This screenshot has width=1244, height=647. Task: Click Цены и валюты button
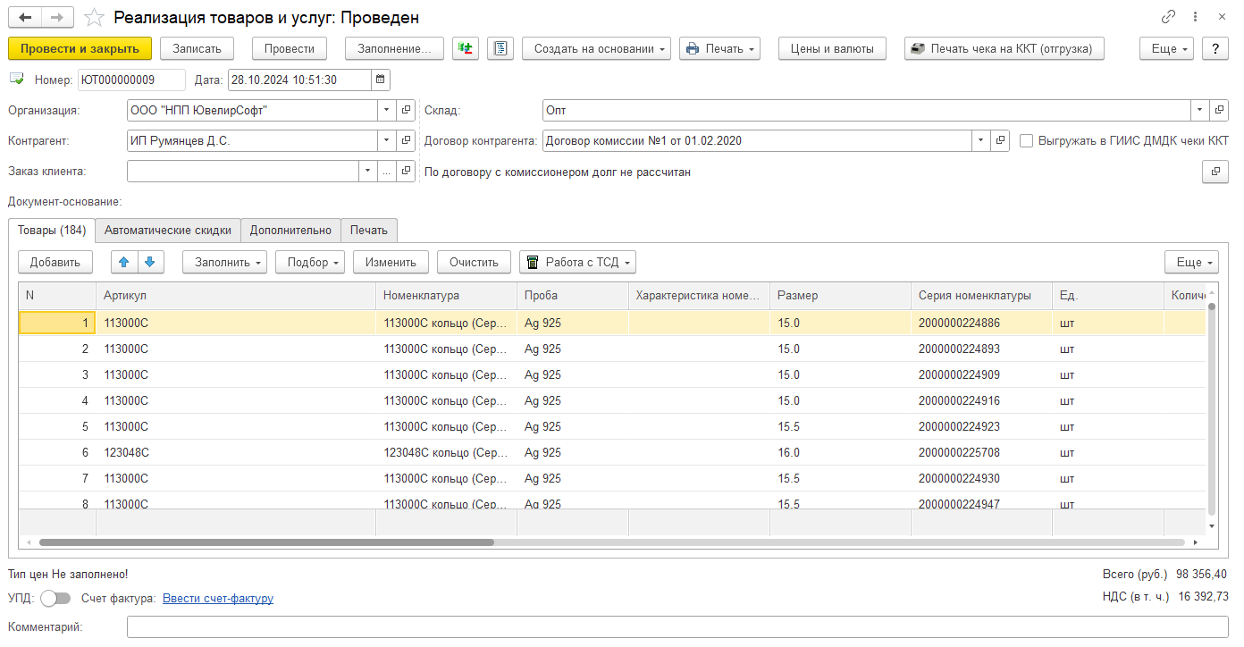832,48
